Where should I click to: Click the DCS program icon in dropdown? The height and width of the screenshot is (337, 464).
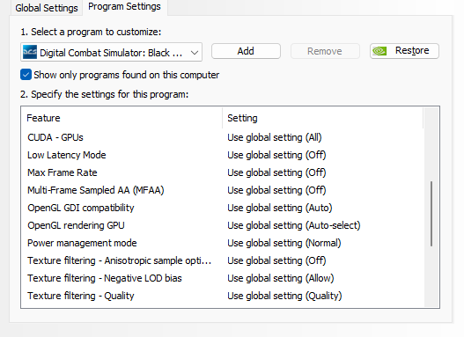pyautogui.click(x=30, y=52)
